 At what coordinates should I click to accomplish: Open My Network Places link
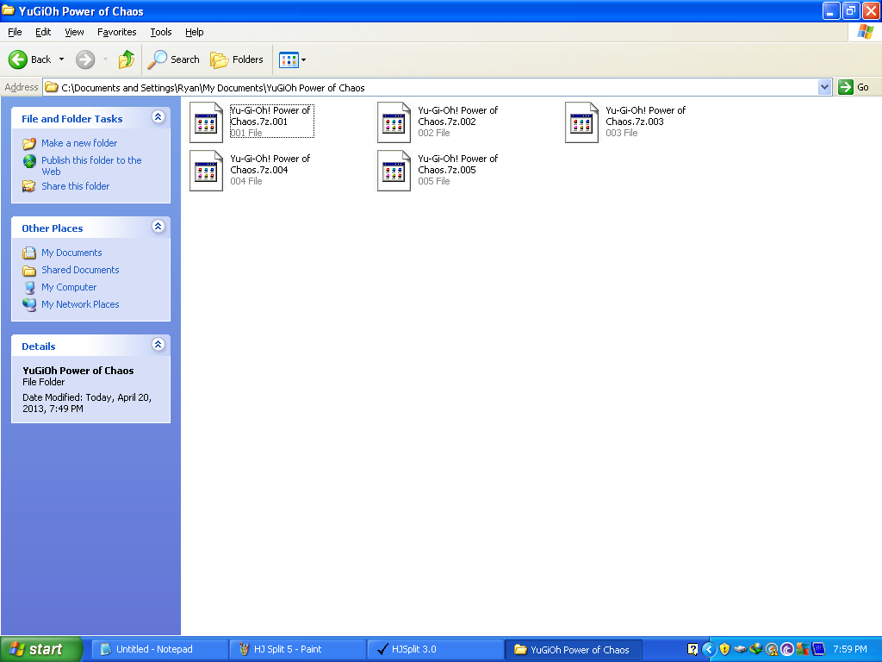click(x=80, y=304)
